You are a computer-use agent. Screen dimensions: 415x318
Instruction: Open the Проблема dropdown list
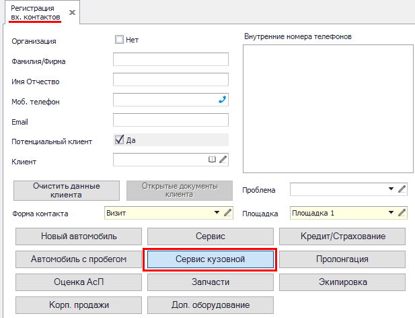[391, 189]
